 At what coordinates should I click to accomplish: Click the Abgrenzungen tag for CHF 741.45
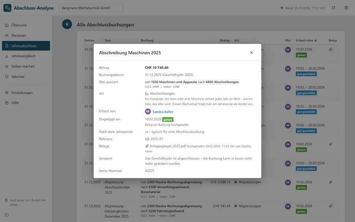[248, 206]
